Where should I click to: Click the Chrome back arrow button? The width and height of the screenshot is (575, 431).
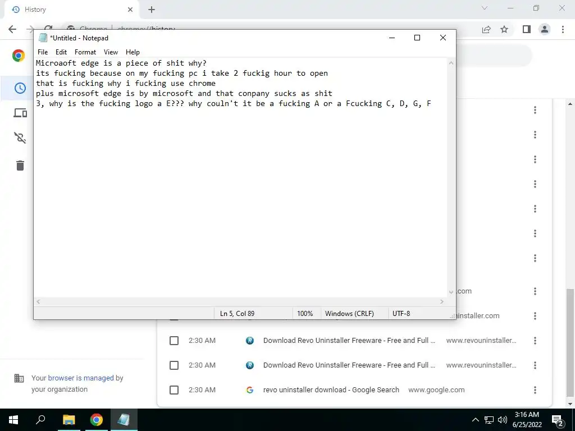tap(12, 29)
